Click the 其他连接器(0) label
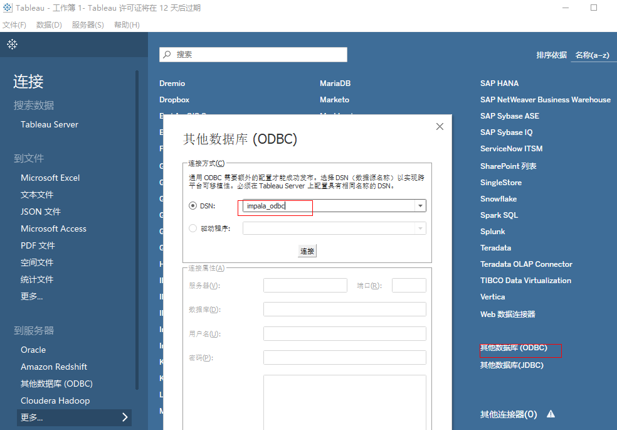Screen dimensions: 617x430 click(x=509, y=414)
